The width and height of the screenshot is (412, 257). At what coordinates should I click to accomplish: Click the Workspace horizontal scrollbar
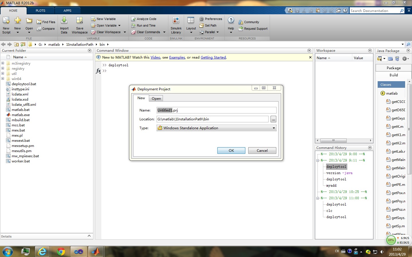[x=344, y=140]
